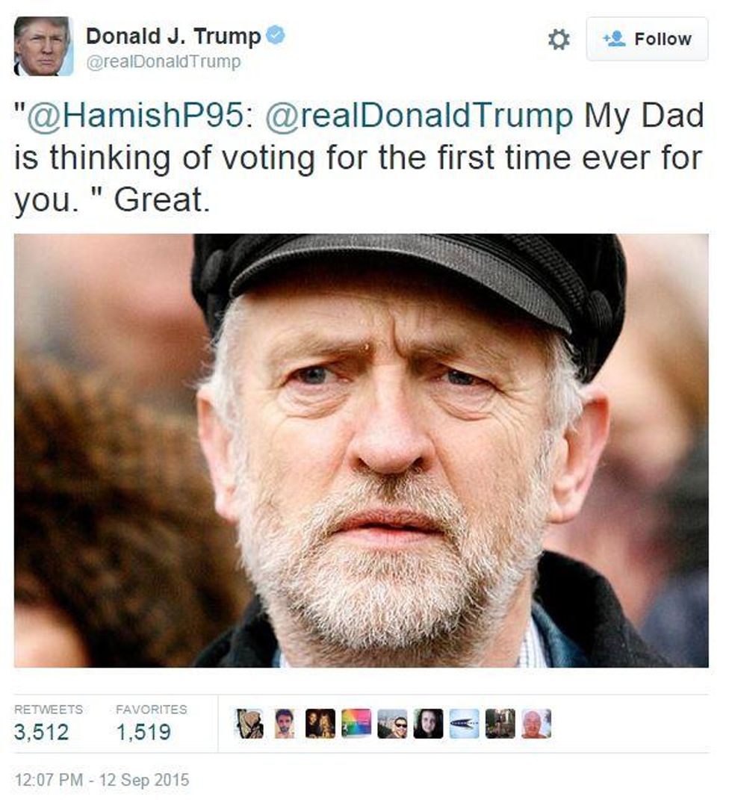Click the blue verified badge
The image size is (732, 800).
[x=276, y=35]
